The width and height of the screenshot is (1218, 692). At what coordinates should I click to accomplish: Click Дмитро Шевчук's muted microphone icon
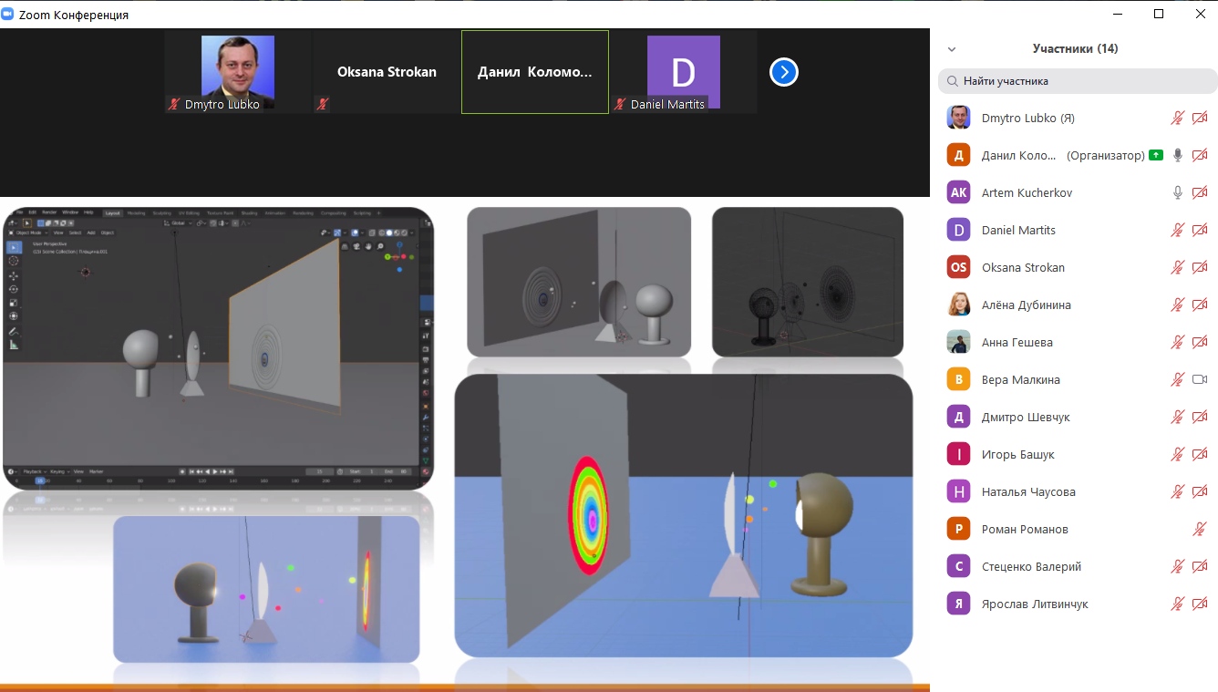(x=1178, y=417)
